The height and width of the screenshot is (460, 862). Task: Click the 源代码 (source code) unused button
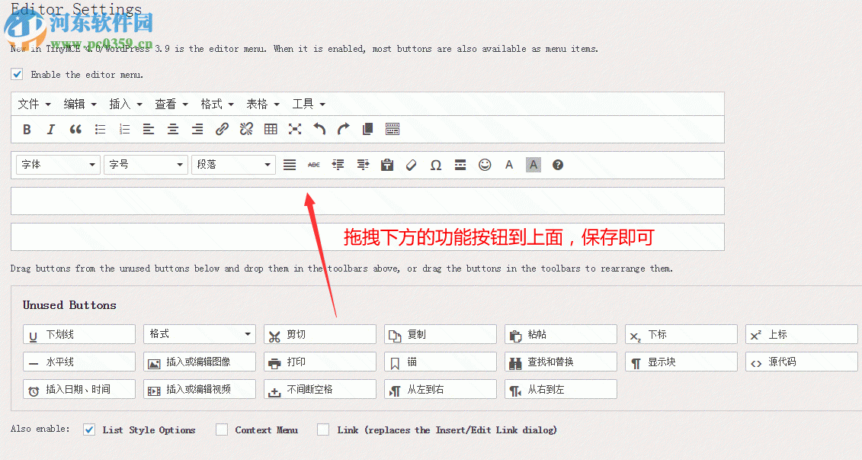point(801,362)
